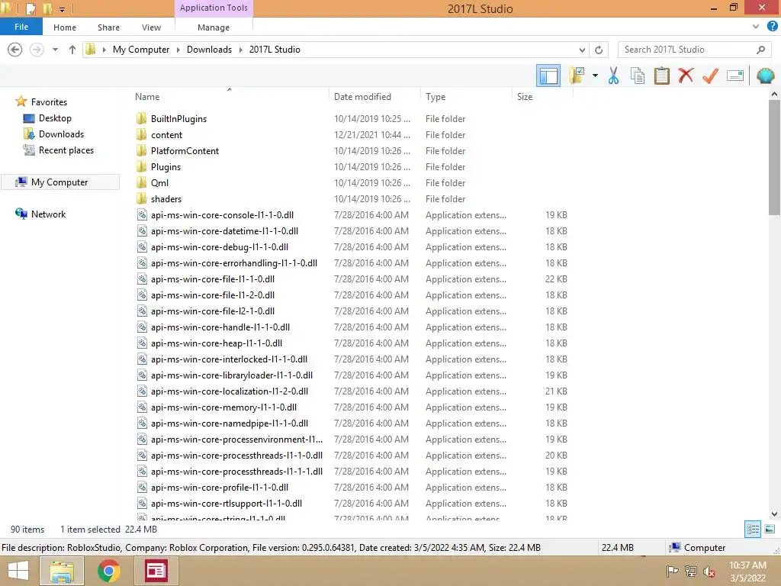Select Favorites in navigation pane
Viewport: 781px width, 586px height.
point(49,102)
